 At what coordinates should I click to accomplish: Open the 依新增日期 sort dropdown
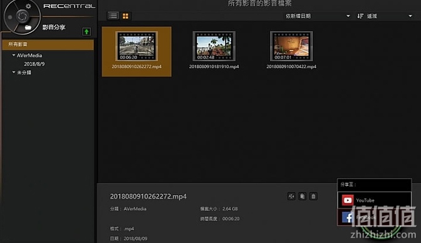point(318,16)
